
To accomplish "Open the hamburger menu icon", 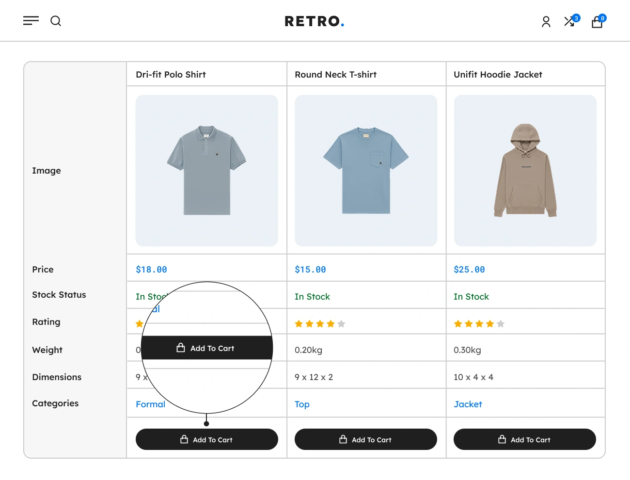I will point(31,21).
